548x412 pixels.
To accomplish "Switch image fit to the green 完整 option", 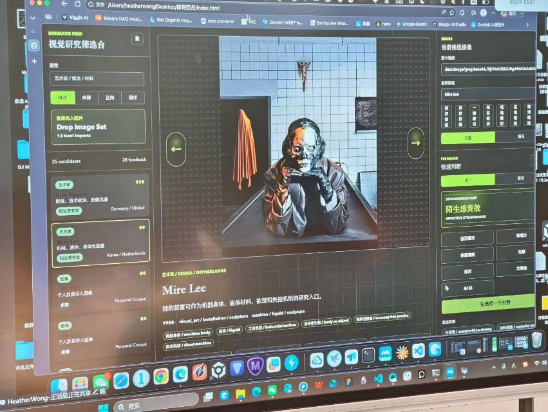I will (x=468, y=138).
